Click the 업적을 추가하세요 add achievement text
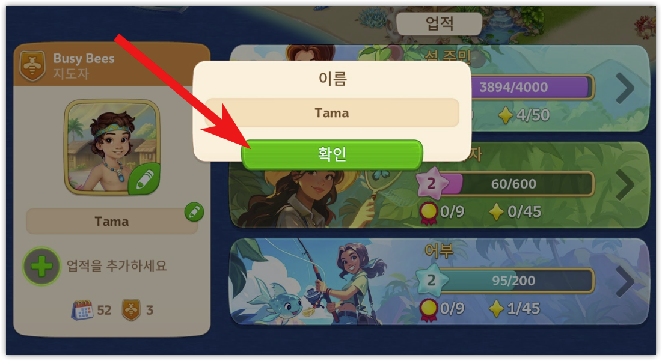Screen dimensions: 662x361 pyautogui.click(x=117, y=265)
